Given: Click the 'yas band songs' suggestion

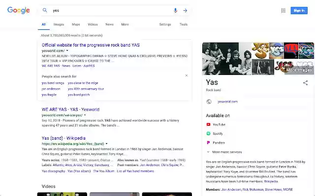Looking at the screenshot, I should click(x=53, y=83).
